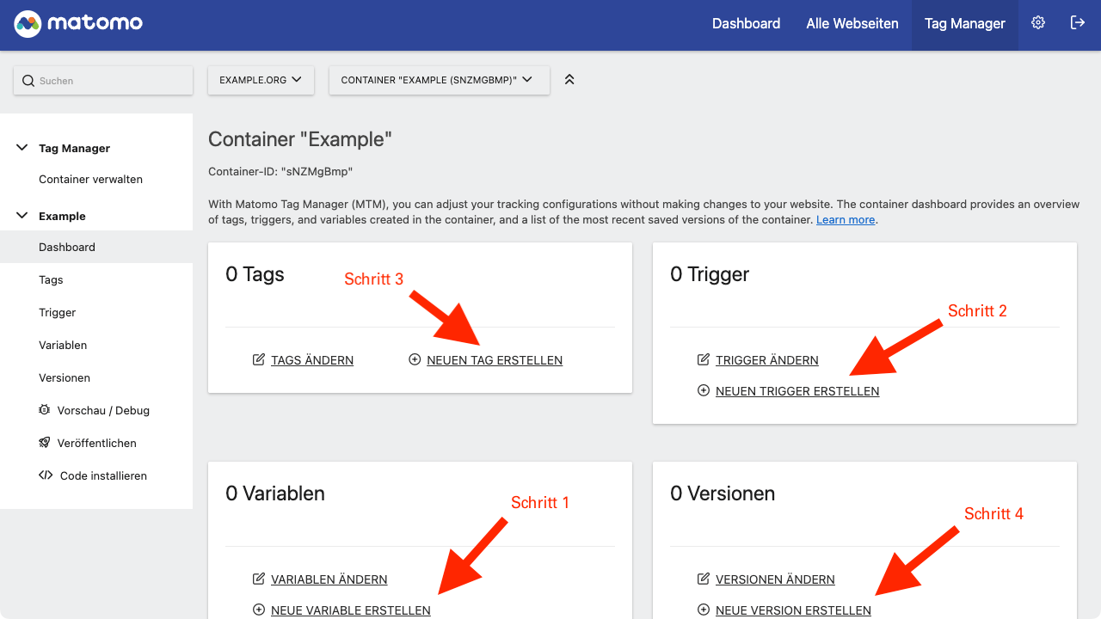The width and height of the screenshot is (1101, 619).
Task: Click edit icon next to Versionen ändern
Action: click(x=704, y=579)
